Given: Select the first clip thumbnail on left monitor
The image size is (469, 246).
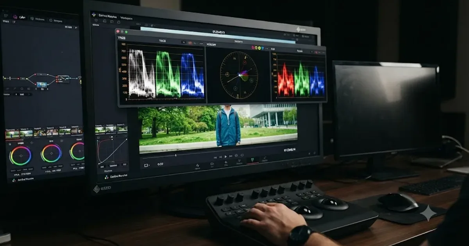Looking at the screenshot, I should coord(13,135).
